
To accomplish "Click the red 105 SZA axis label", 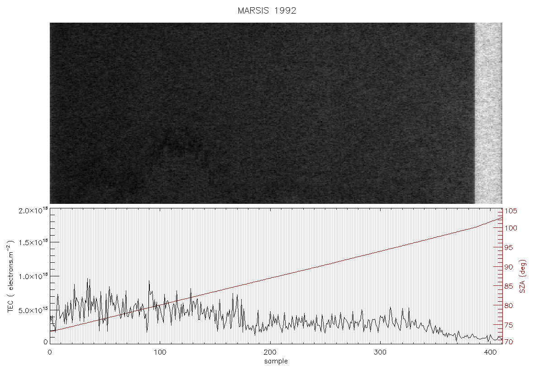I will (x=511, y=211).
